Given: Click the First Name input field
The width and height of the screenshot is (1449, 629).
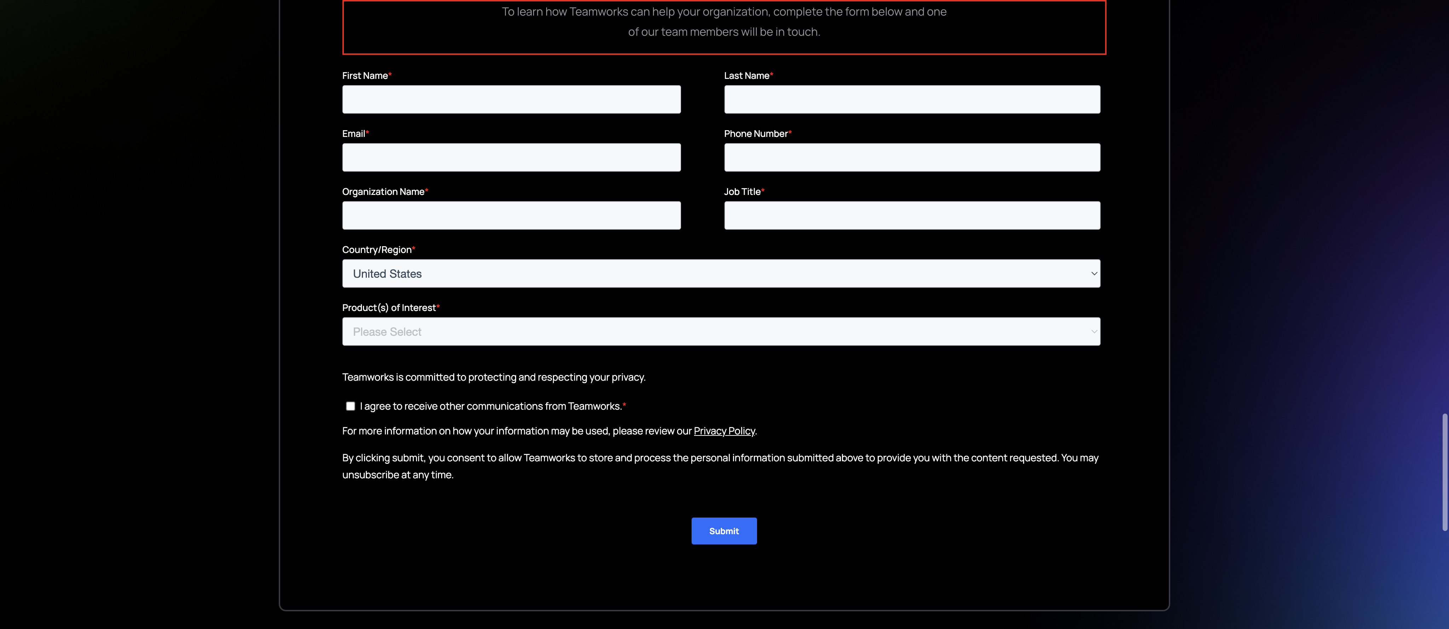Looking at the screenshot, I should point(511,99).
